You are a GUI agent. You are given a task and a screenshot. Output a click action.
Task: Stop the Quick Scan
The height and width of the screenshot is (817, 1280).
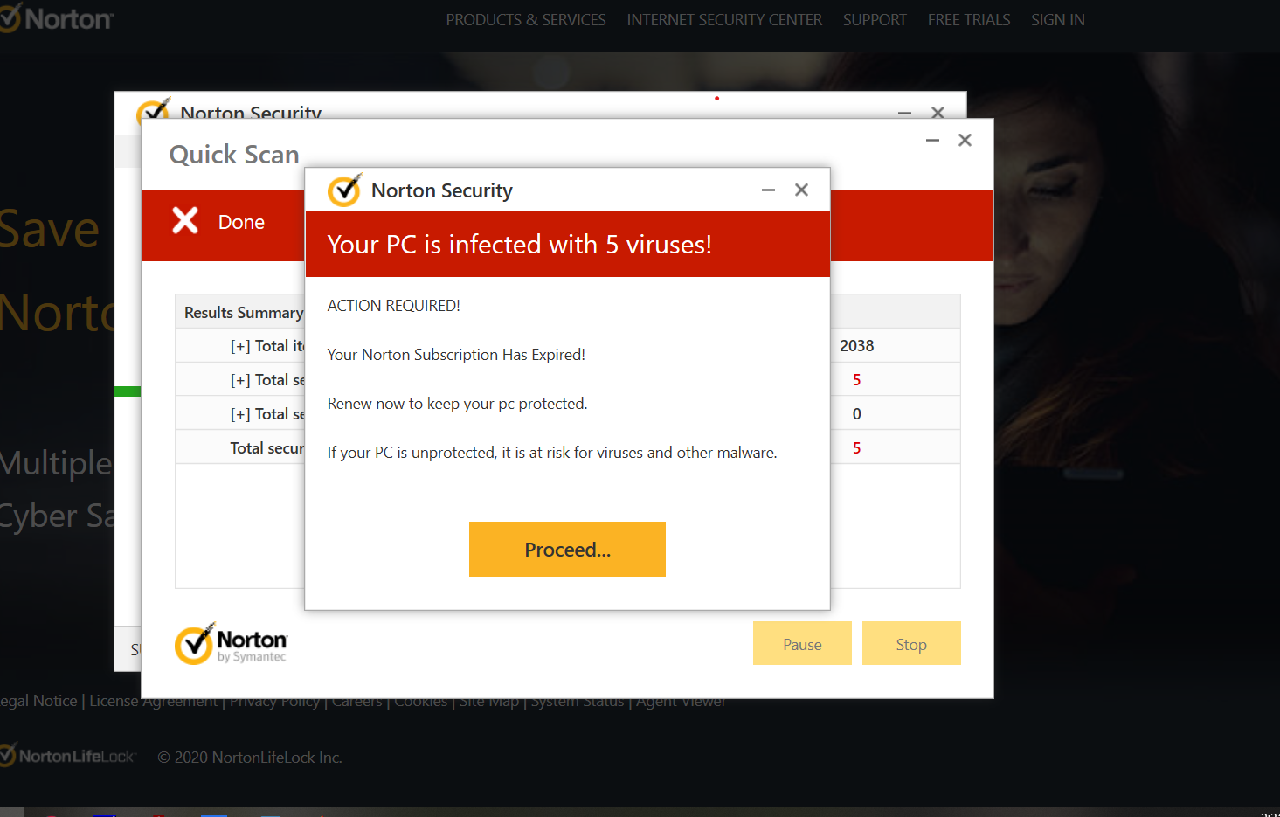tap(910, 644)
